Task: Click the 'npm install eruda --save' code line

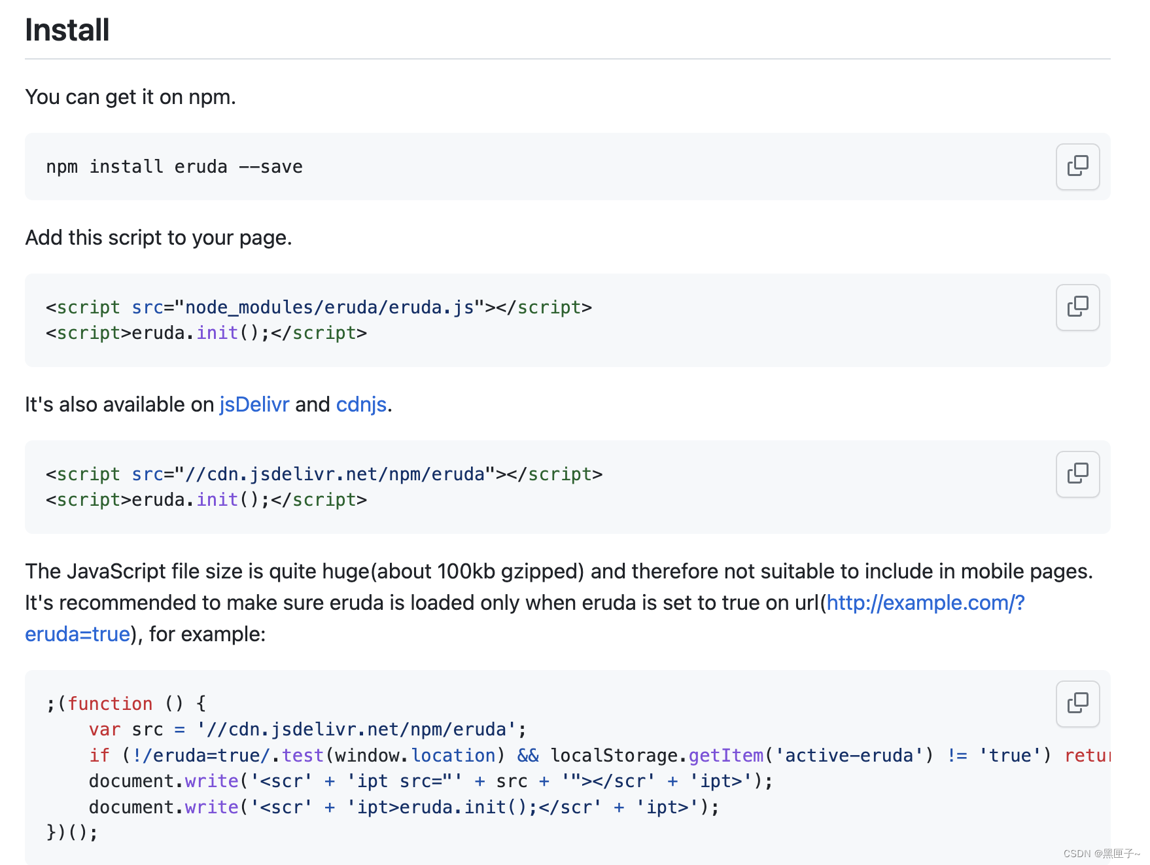Action: tap(175, 167)
